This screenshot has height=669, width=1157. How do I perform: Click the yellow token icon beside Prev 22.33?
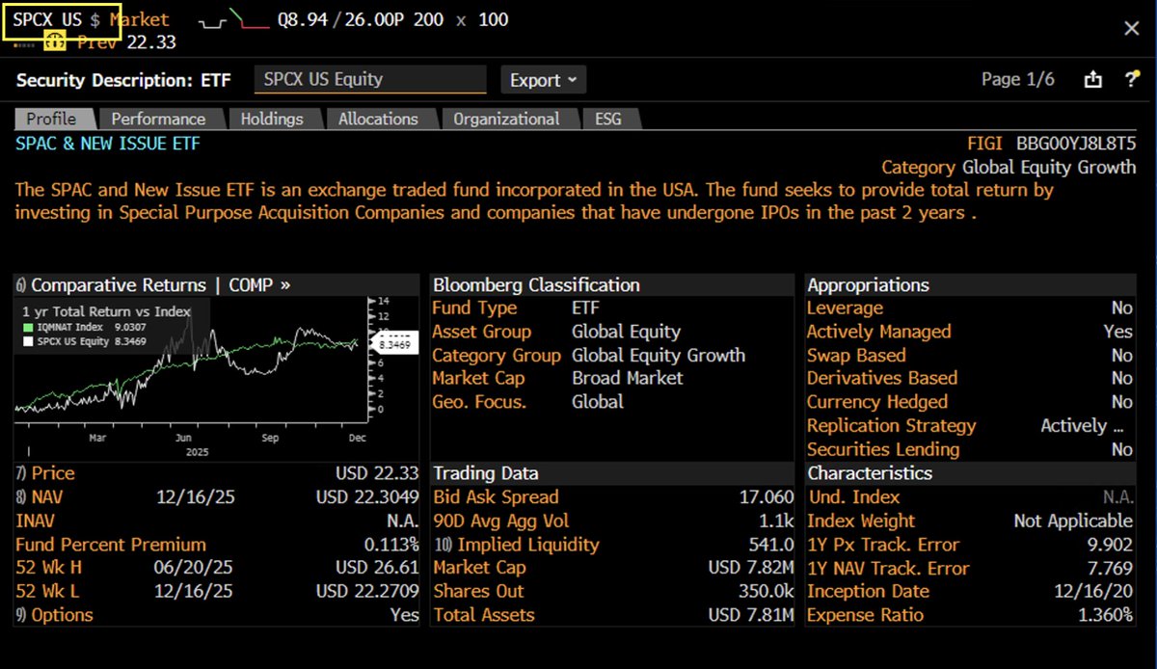point(55,41)
